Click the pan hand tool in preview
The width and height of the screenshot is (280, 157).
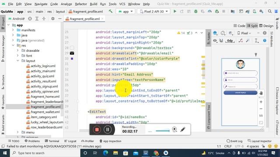[261, 93]
